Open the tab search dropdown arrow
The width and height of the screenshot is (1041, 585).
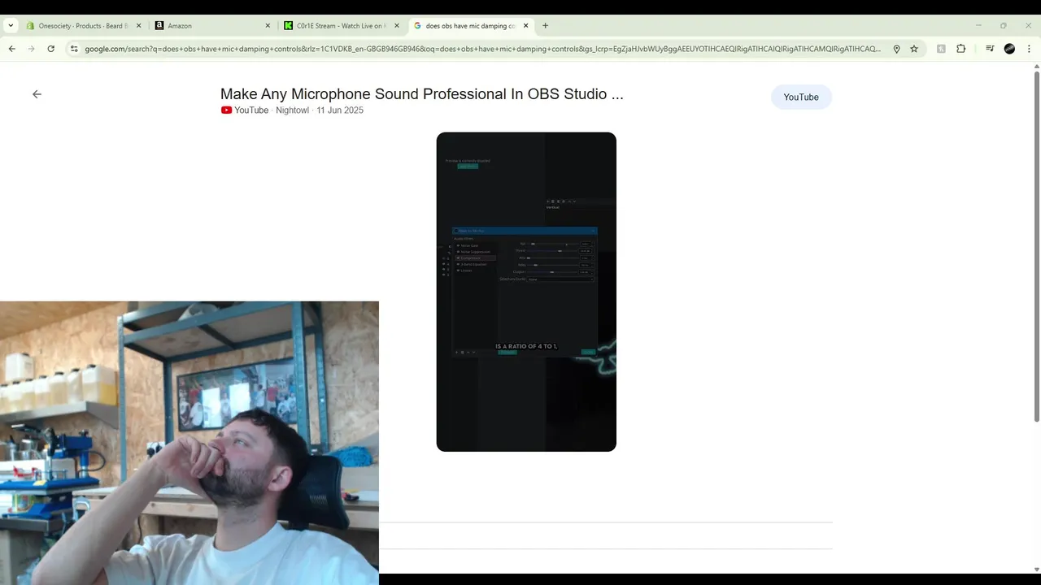pos(11,26)
